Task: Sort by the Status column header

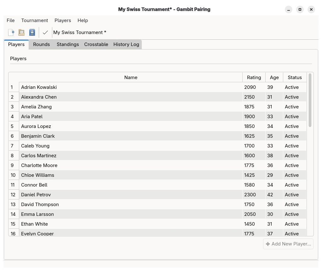Action: pos(295,78)
